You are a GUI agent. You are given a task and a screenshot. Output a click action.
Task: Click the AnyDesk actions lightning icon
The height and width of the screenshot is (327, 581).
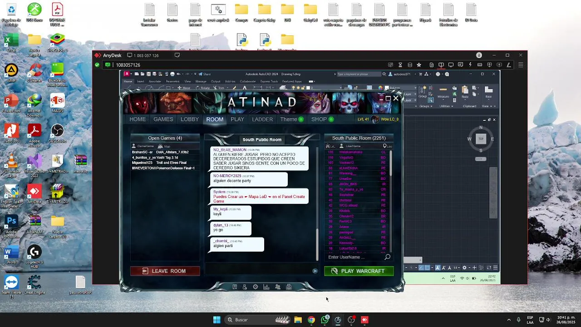tap(470, 65)
